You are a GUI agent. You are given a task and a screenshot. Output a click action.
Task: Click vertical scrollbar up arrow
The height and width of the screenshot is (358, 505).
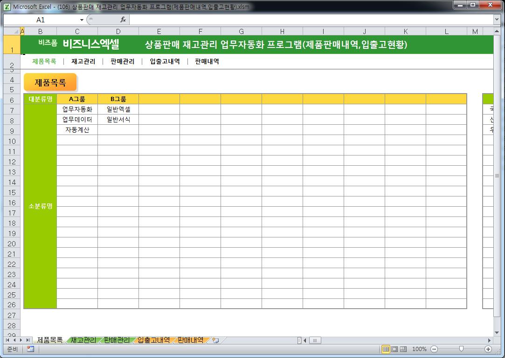click(x=497, y=32)
